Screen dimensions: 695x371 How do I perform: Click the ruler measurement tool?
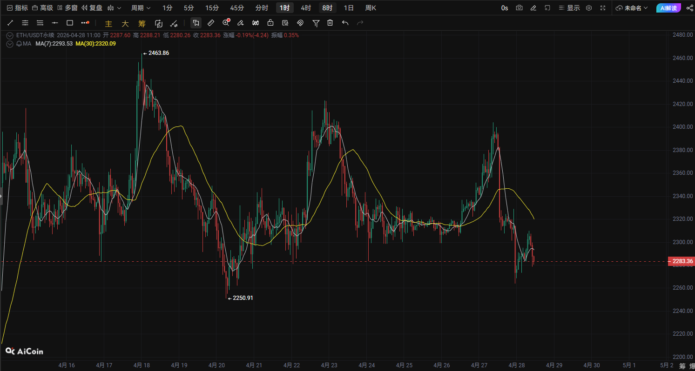(211, 23)
